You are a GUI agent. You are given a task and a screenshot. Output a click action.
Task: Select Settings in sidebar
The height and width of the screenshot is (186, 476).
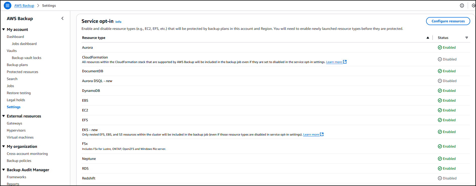pyautogui.click(x=14, y=107)
